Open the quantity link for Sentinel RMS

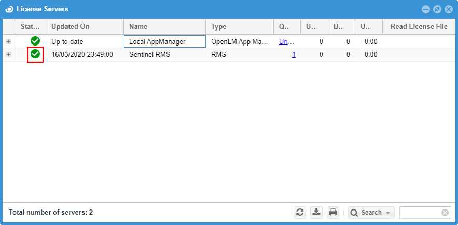[x=294, y=54]
